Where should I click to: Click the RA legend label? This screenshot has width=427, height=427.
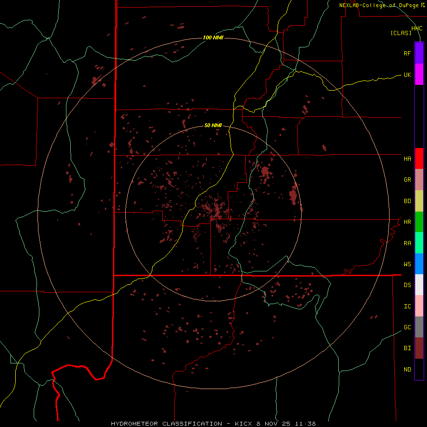[x=407, y=243]
